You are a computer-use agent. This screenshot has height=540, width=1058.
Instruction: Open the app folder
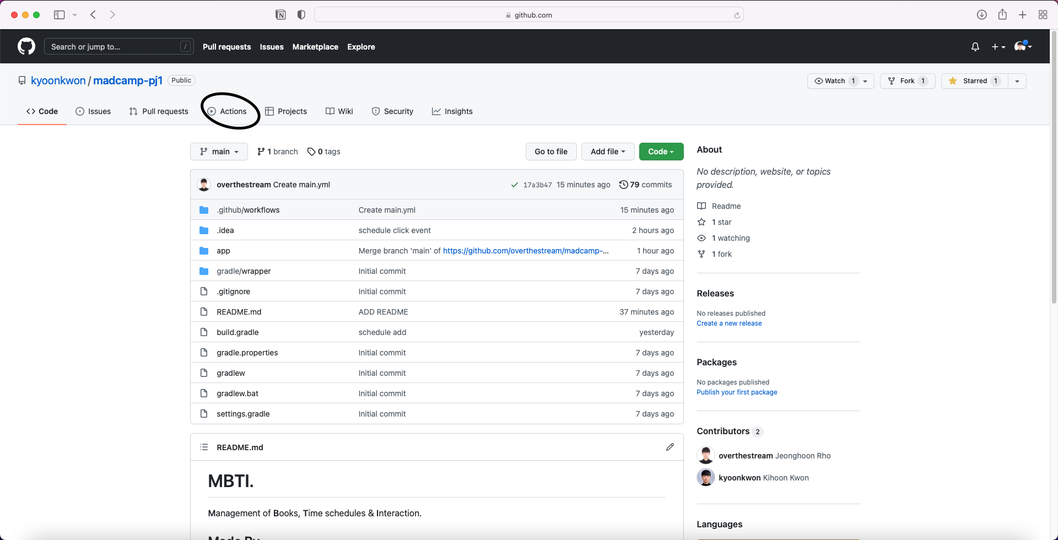[223, 251]
